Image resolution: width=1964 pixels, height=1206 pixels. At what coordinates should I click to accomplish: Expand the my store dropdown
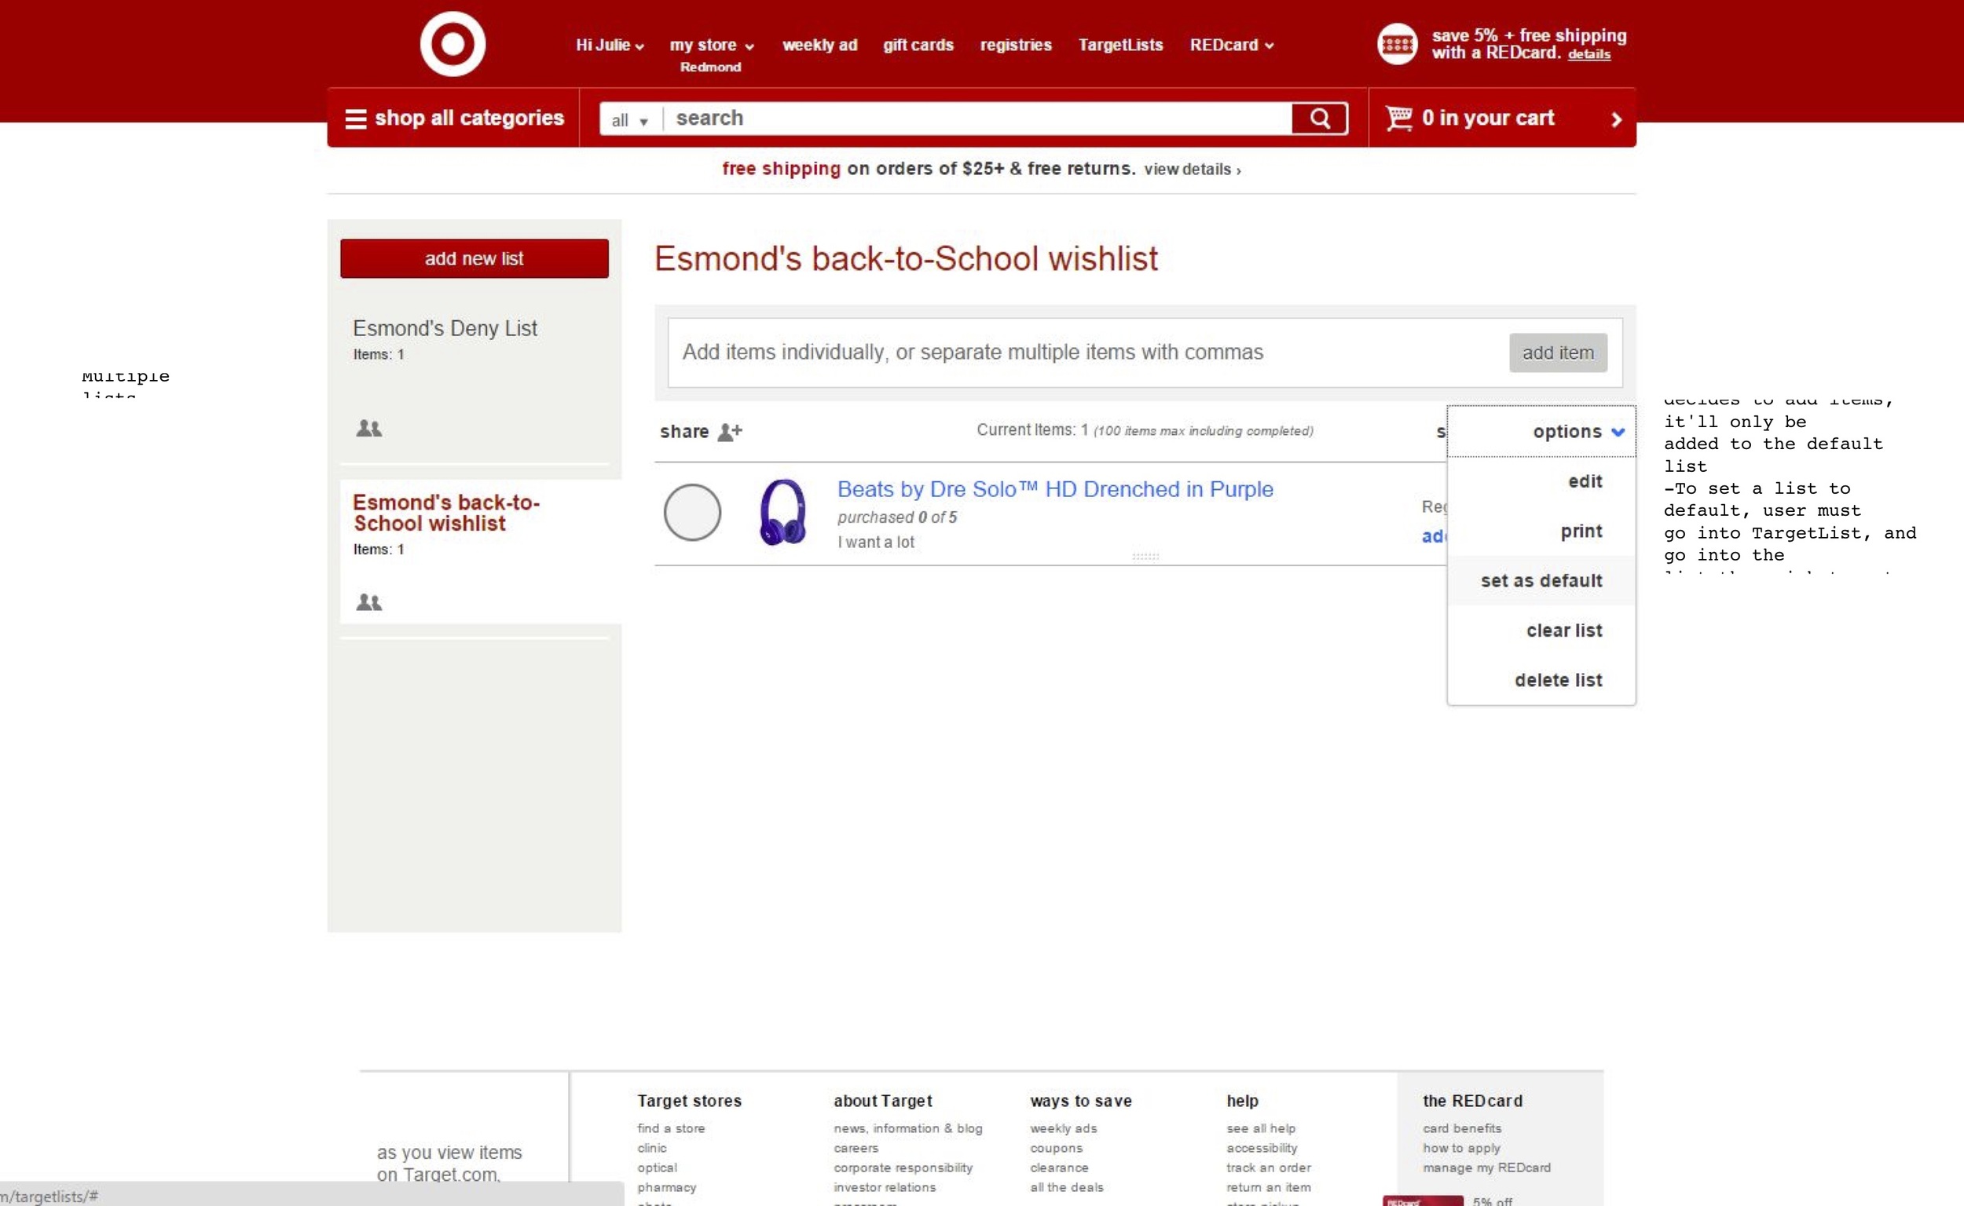711,46
